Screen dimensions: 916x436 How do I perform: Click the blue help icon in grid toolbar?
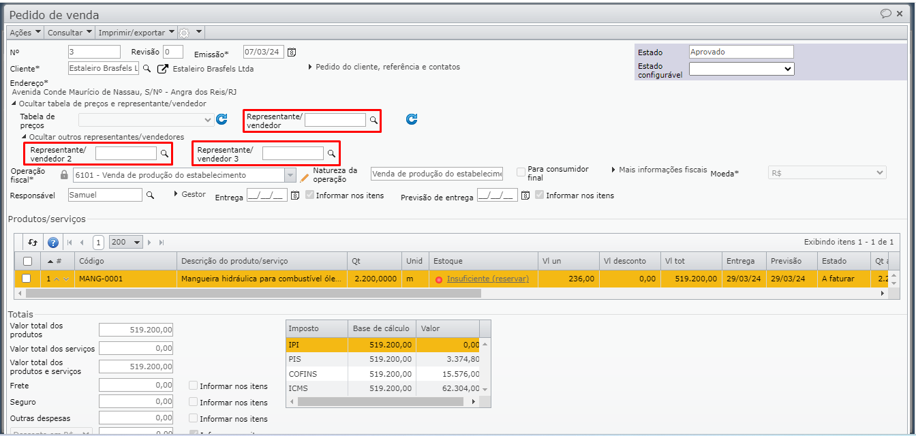click(53, 243)
